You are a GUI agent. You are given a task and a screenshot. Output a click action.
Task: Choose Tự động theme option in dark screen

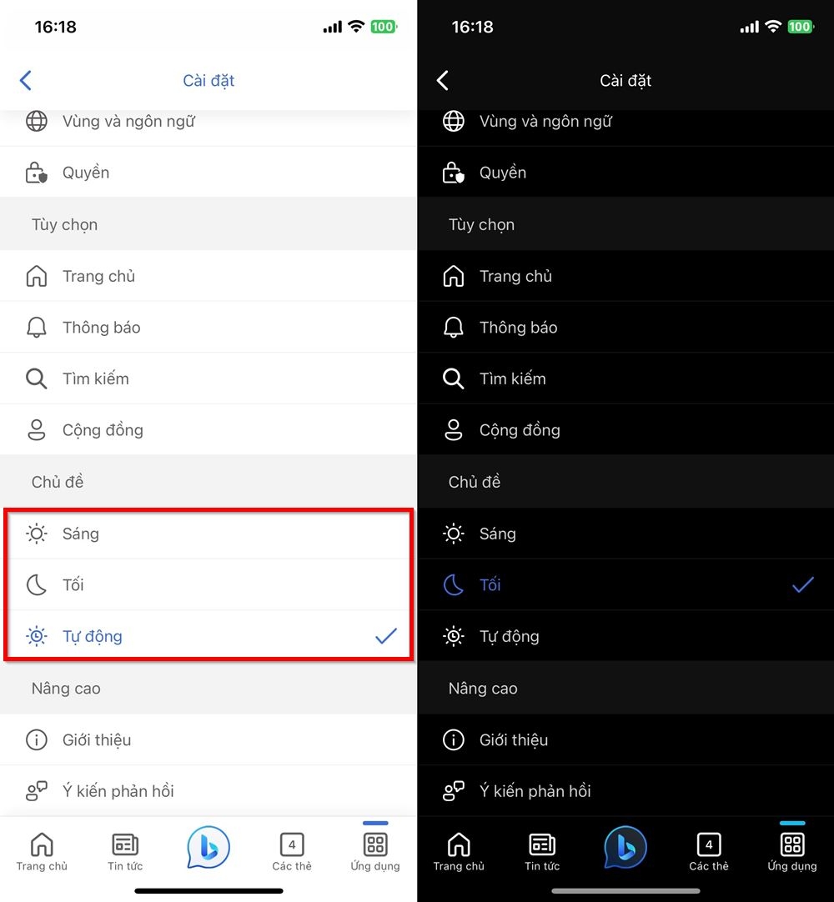click(x=625, y=636)
